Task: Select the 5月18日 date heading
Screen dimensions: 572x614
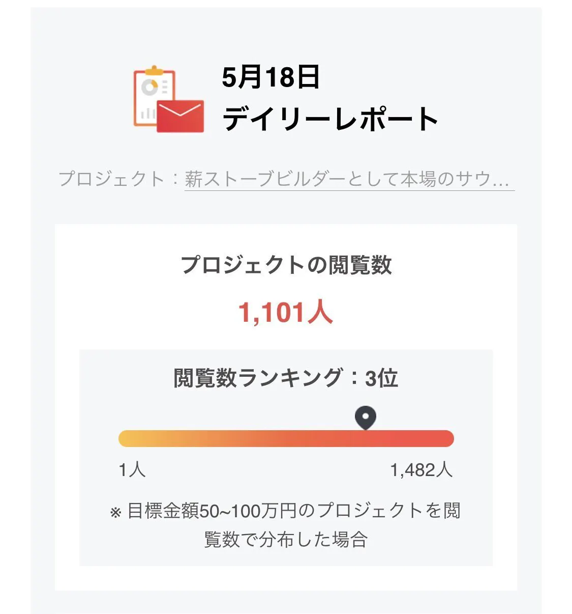Action: point(270,77)
